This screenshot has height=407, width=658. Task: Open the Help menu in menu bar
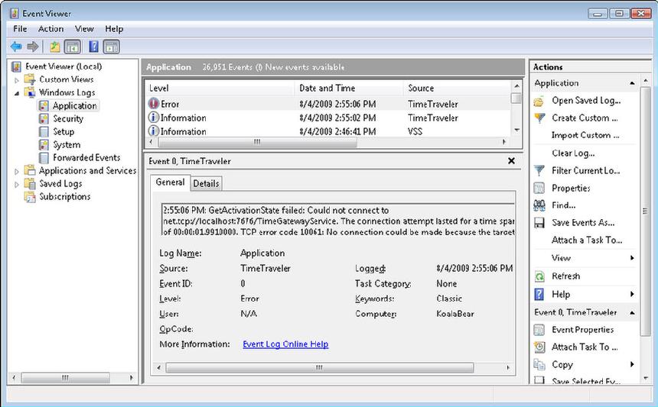pyautogui.click(x=114, y=29)
